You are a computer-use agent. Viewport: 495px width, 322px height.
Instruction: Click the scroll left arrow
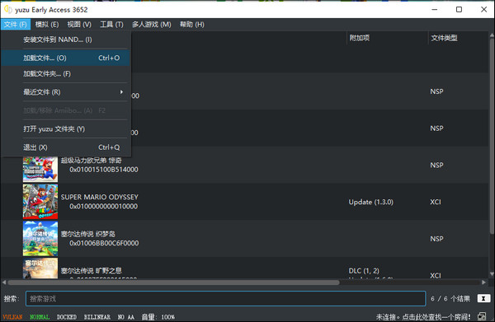(4, 282)
